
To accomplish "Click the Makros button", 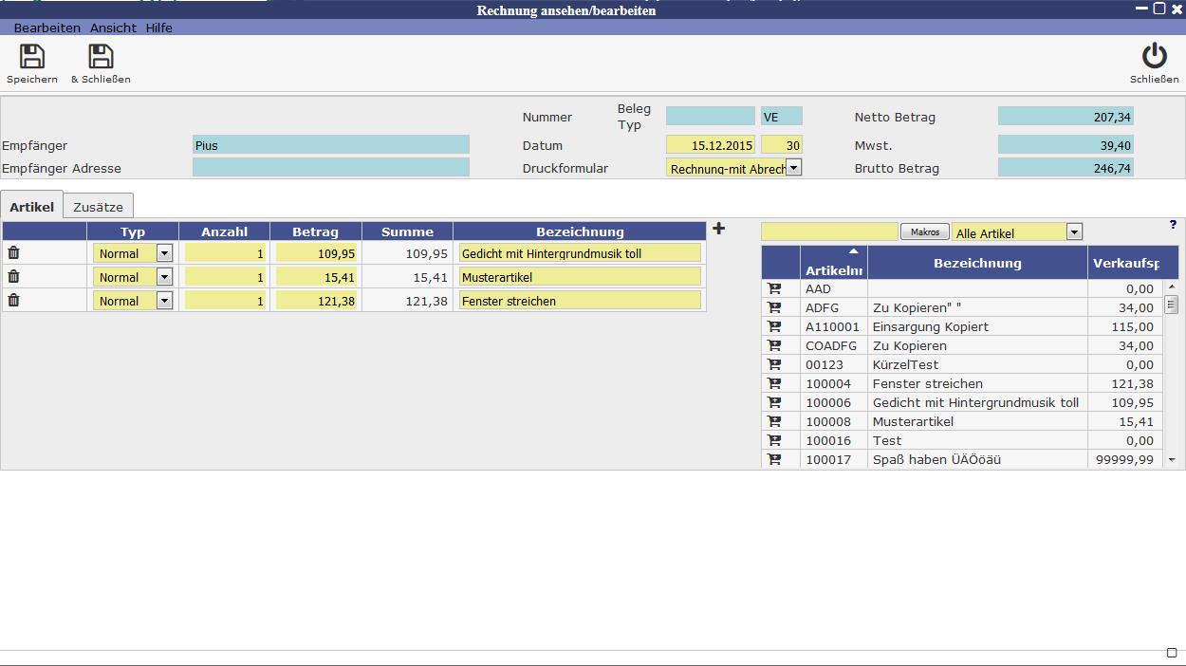I will (924, 232).
